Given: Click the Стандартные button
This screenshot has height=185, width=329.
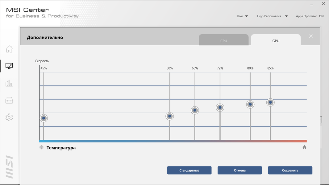Looking at the screenshot, I should click(x=189, y=170).
